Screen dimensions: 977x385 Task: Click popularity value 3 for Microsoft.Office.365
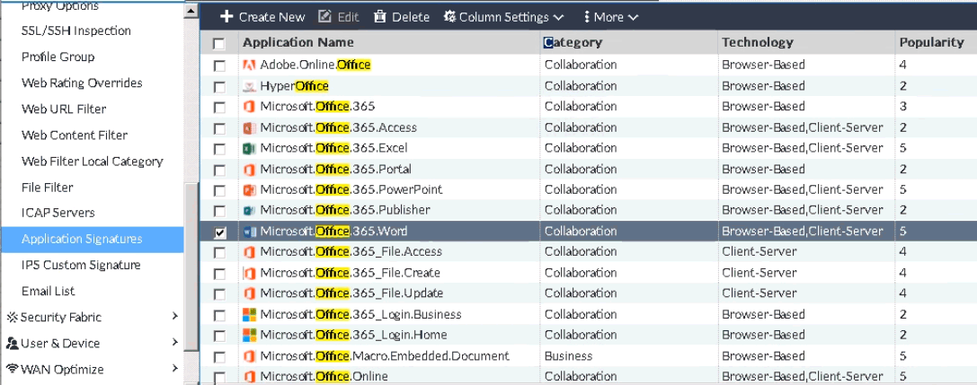[903, 107]
